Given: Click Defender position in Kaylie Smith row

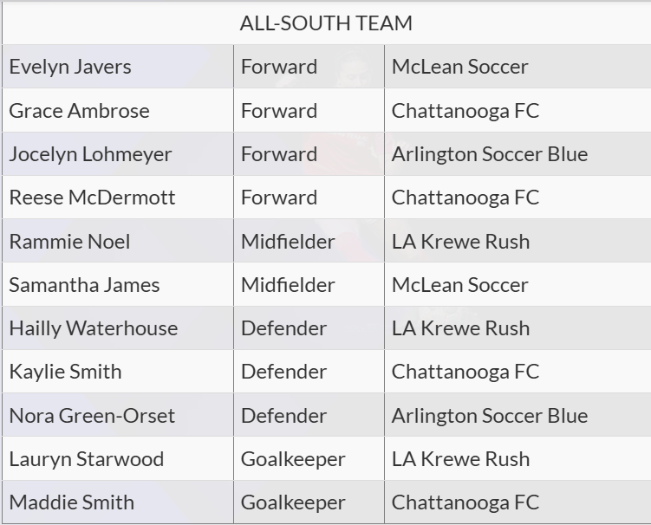Looking at the screenshot, I should click(283, 372).
